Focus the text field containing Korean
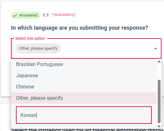The height and width of the screenshot is (131, 164). 84,115
